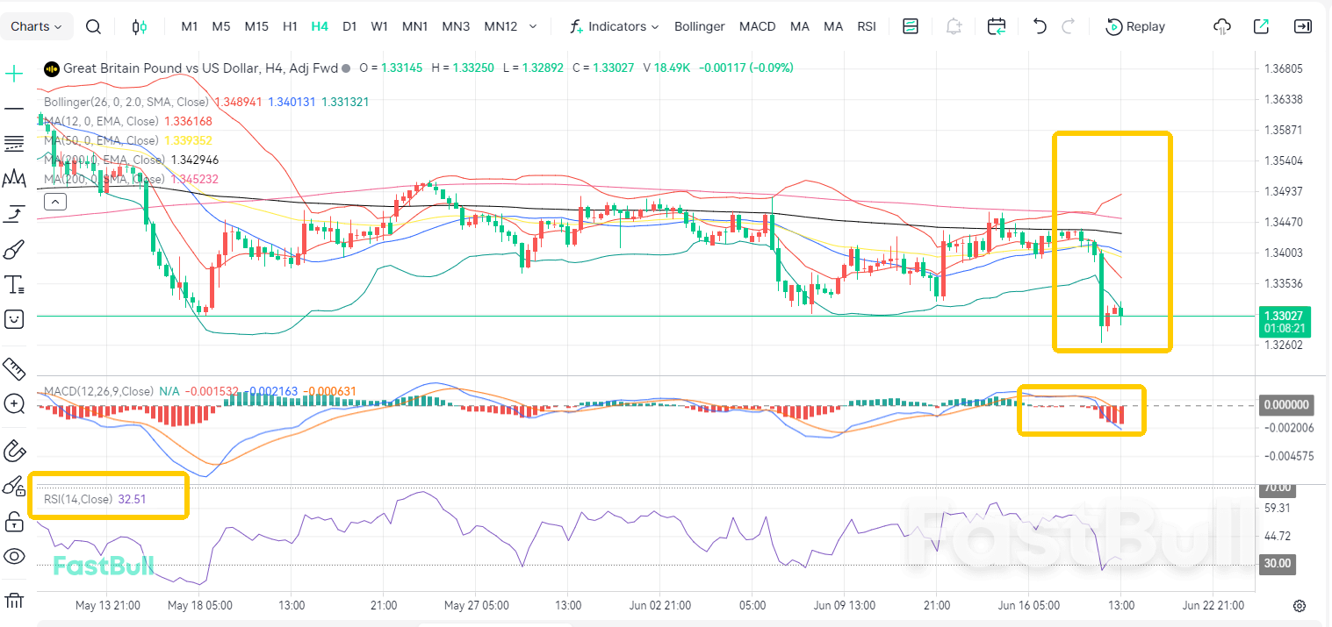
Task: Activate the zoom-in magnifier tool
Action: [x=14, y=403]
